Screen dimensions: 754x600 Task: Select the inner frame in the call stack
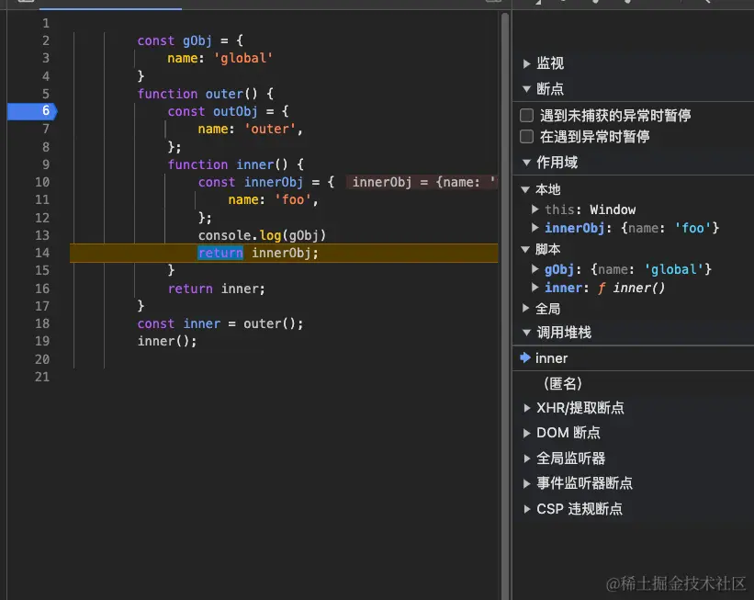tap(553, 358)
